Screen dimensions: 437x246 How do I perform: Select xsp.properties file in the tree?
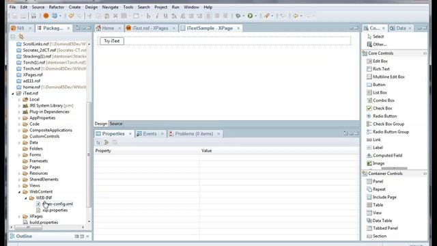(x=52, y=210)
